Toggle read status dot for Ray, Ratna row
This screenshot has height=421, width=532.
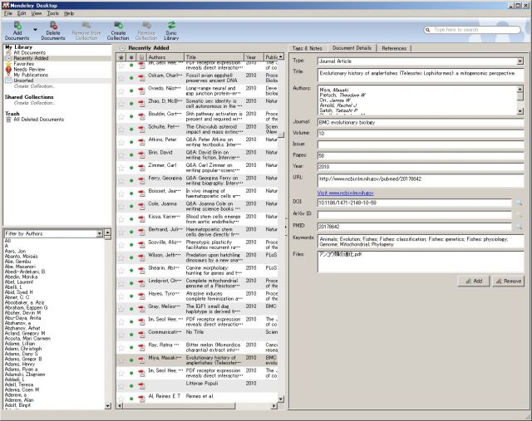pos(131,347)
